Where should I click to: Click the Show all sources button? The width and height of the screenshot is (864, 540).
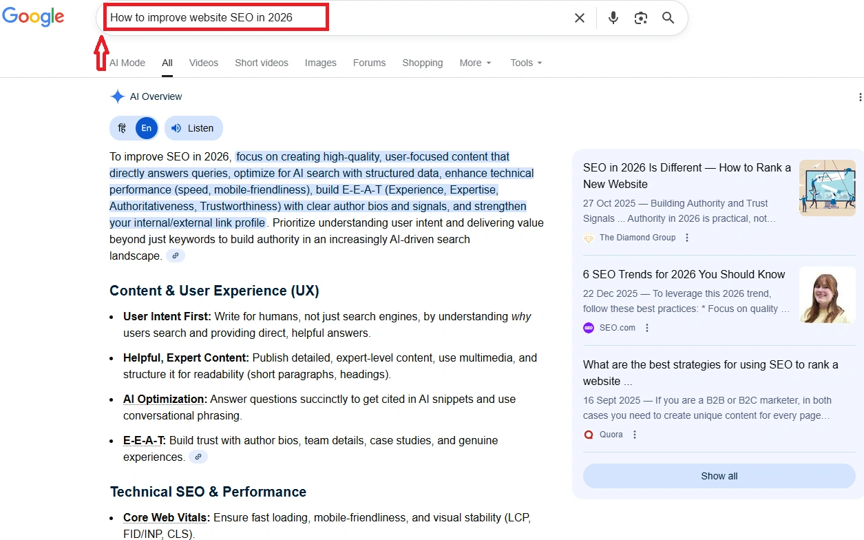(x=719, y=476)
